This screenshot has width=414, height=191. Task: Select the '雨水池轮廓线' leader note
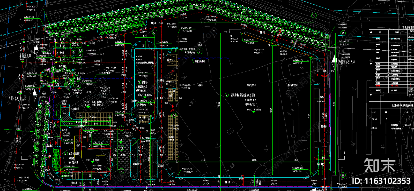point(200,61)
